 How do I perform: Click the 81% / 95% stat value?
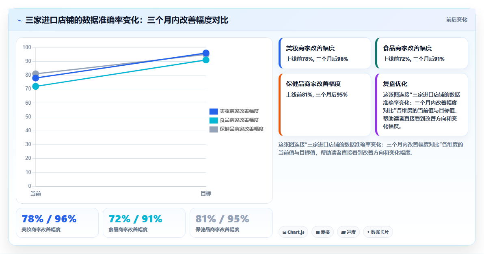[222, 219]
